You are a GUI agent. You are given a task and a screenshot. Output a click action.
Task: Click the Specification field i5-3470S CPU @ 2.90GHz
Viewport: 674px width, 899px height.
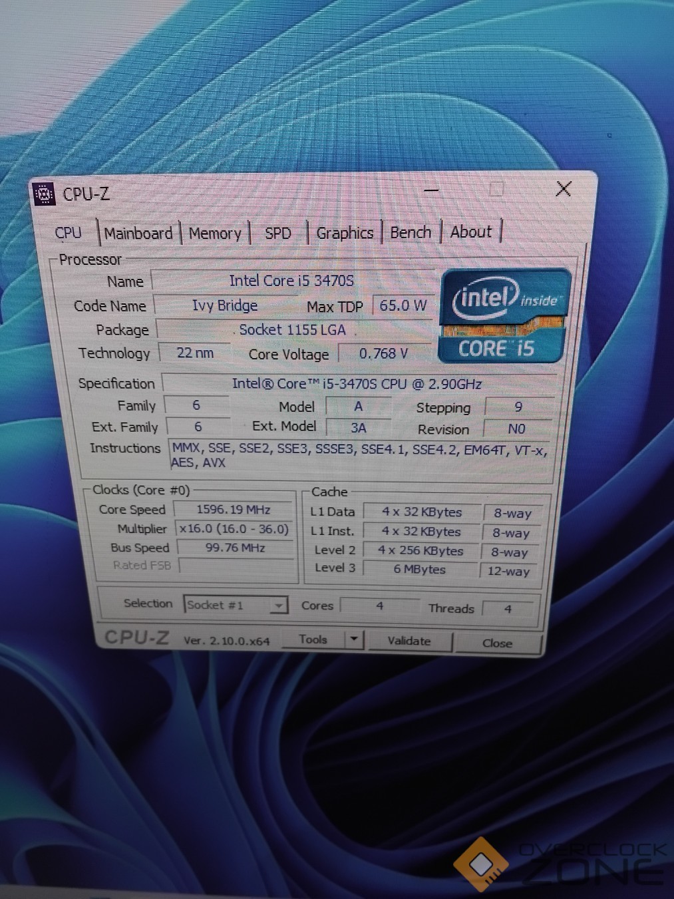click(x=357, y=384)
